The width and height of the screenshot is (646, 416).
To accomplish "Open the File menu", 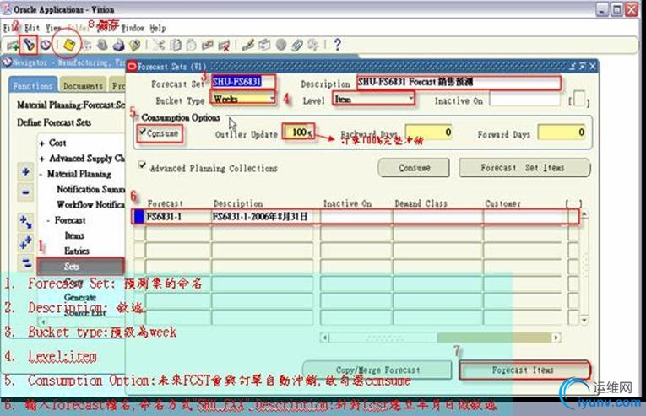I will (x=11, y=28).
